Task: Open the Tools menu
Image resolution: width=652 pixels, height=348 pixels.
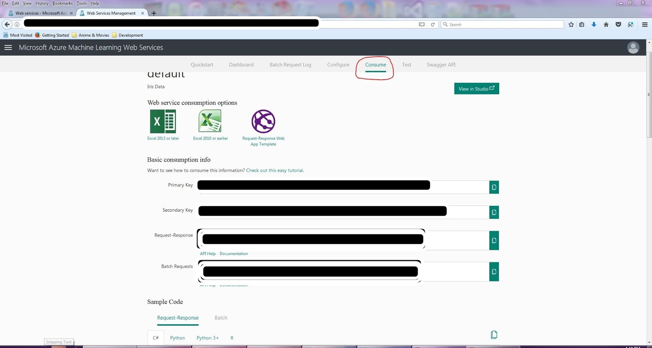Action: click(81, 3)
